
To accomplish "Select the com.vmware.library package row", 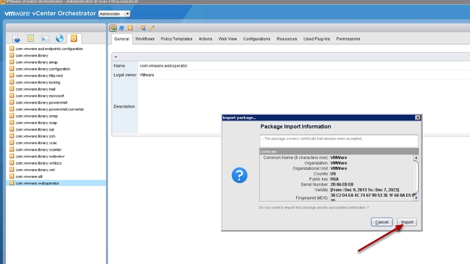I will pyautogui.click(x=32, y=55).
